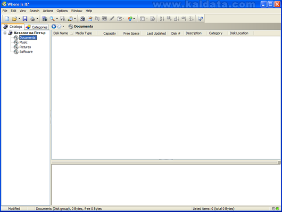Viewport: 282px width, 212px height.
Task: Click the blue back navigation arrow
Action: click(x=54, y=27)
